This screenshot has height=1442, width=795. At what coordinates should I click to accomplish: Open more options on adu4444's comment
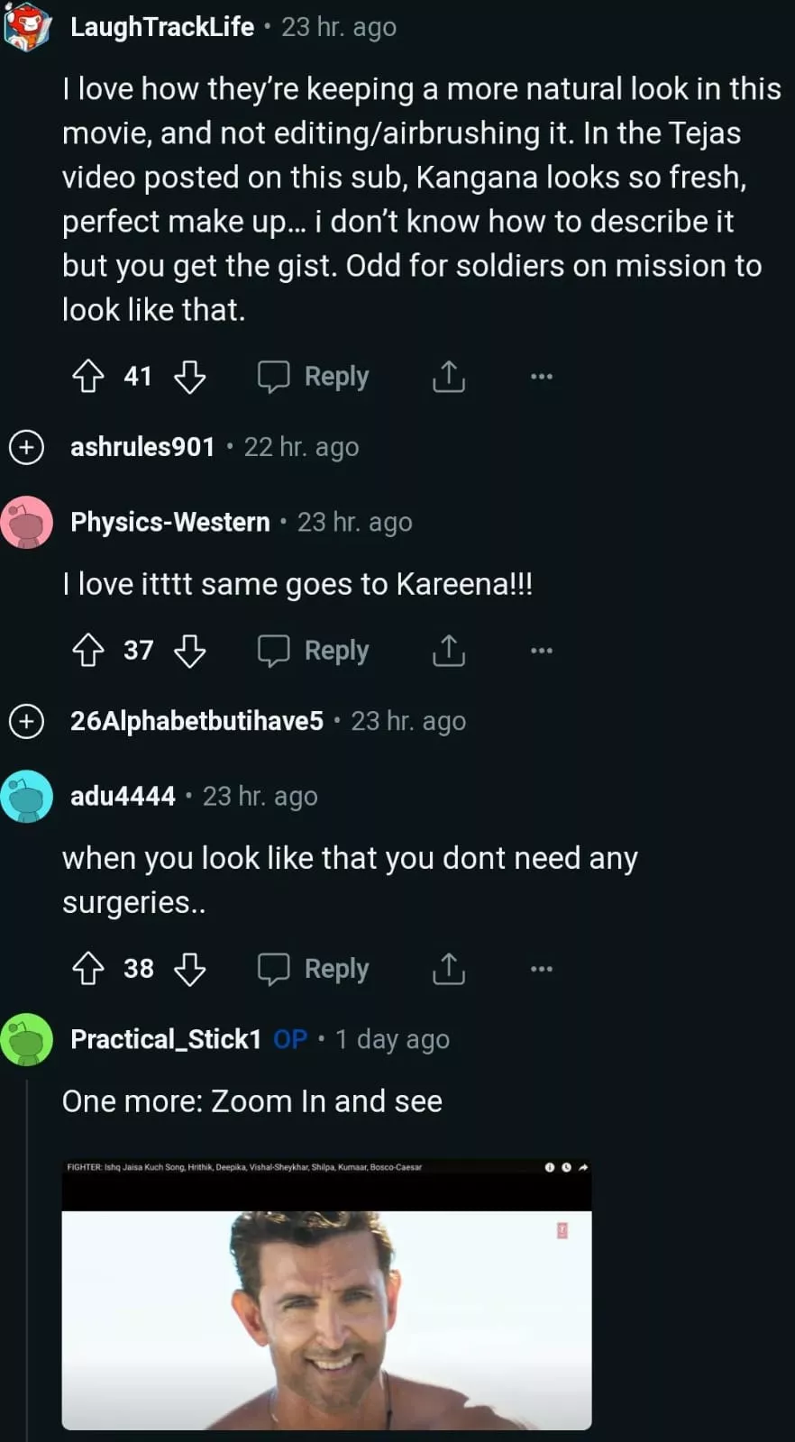[541, 969]
